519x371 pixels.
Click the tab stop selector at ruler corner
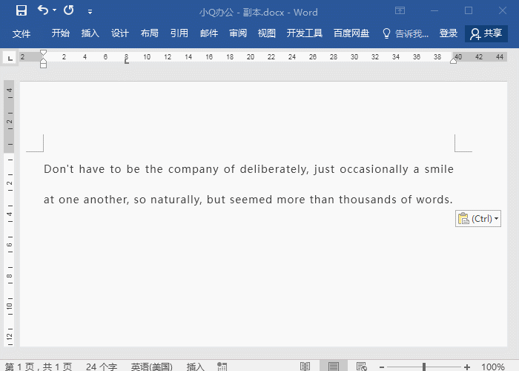tap(10, 59)
